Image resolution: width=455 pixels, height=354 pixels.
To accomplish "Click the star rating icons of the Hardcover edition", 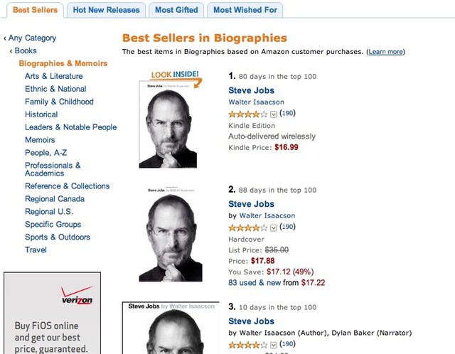I will tap(247, 227).
